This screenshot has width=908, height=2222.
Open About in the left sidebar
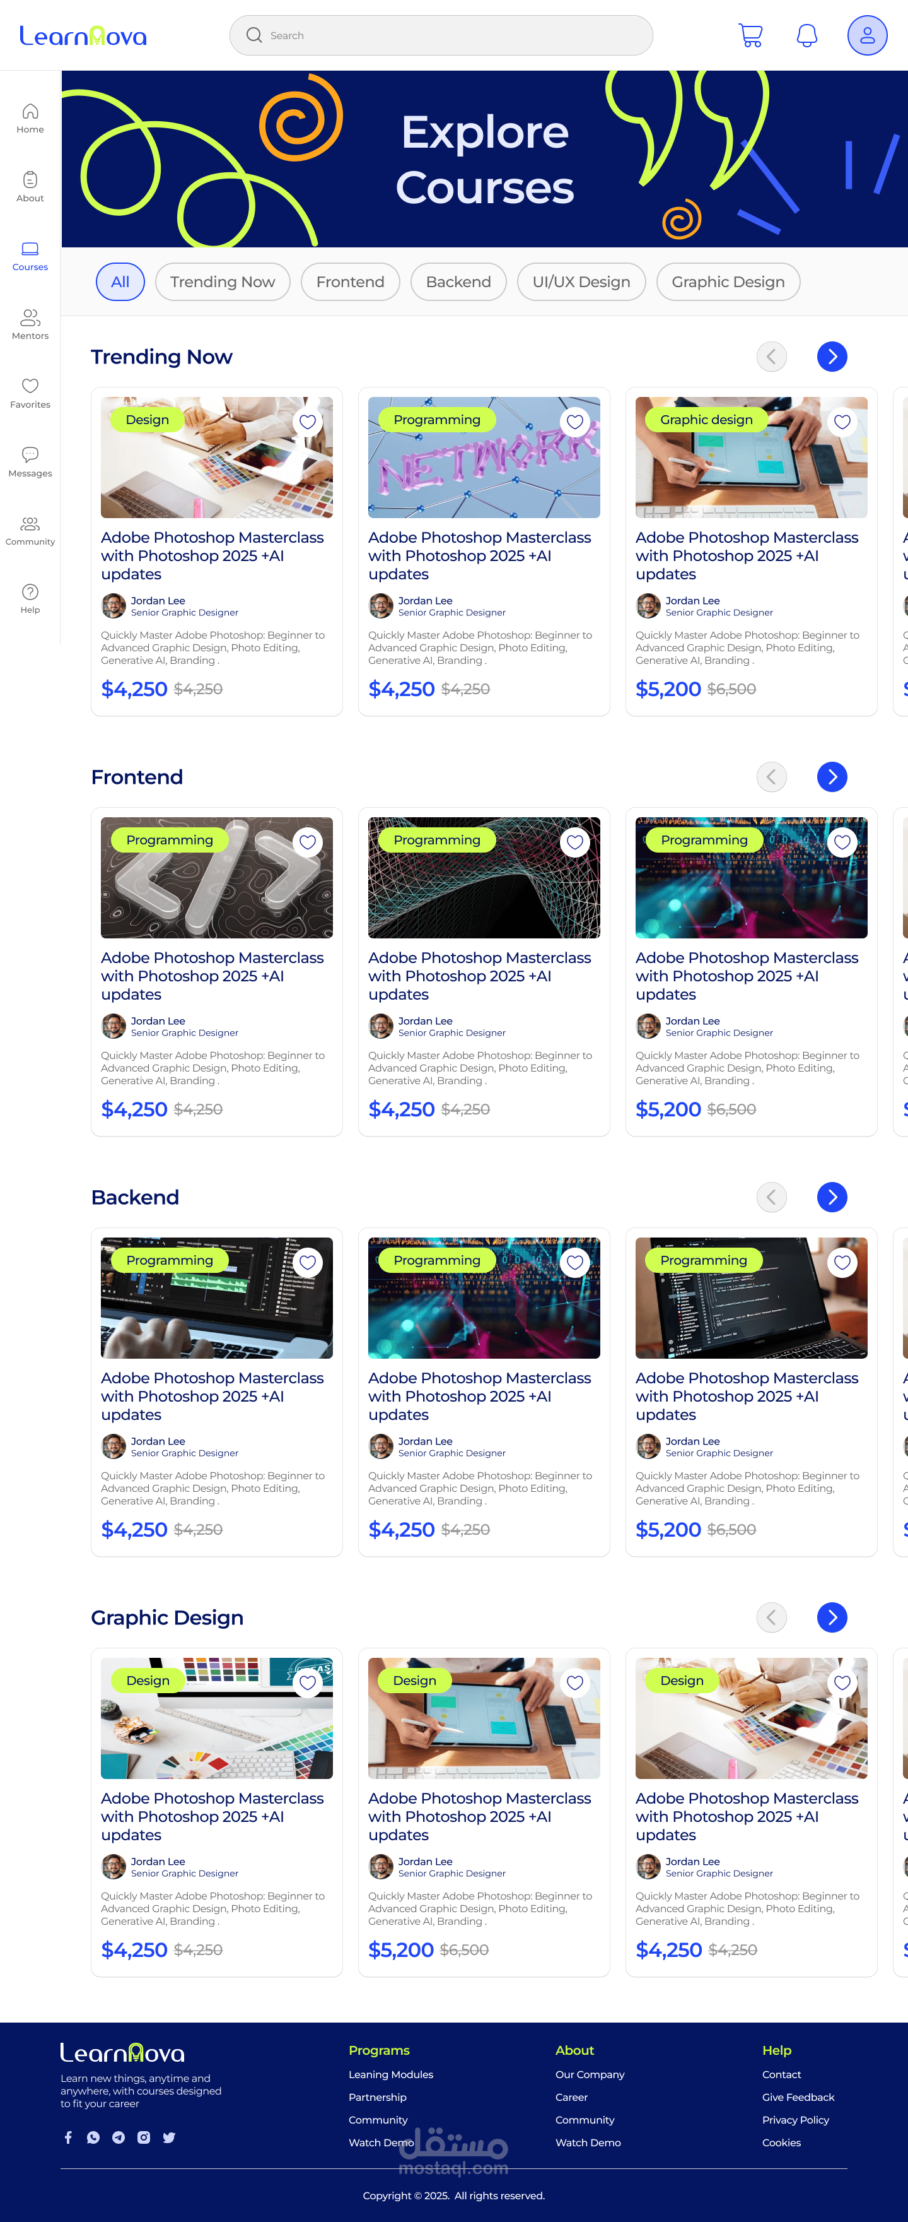[x=30, y=186]
